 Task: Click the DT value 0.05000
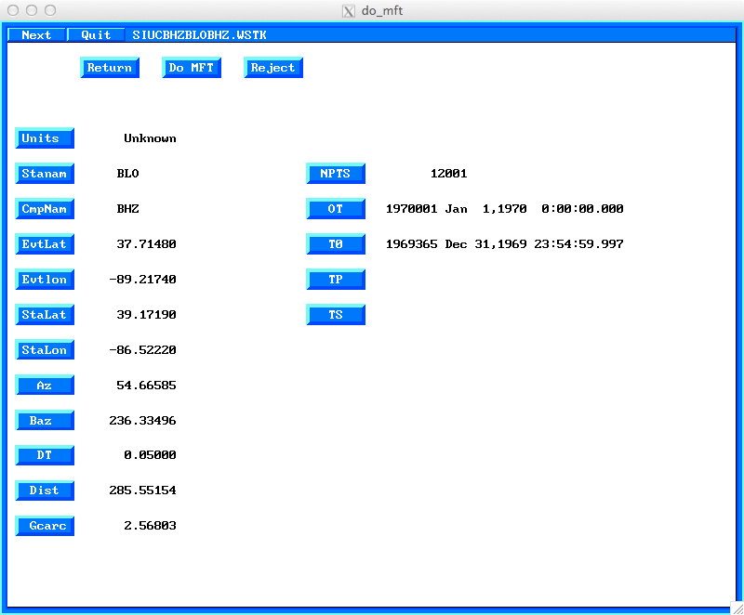click(x=150, y=455)
